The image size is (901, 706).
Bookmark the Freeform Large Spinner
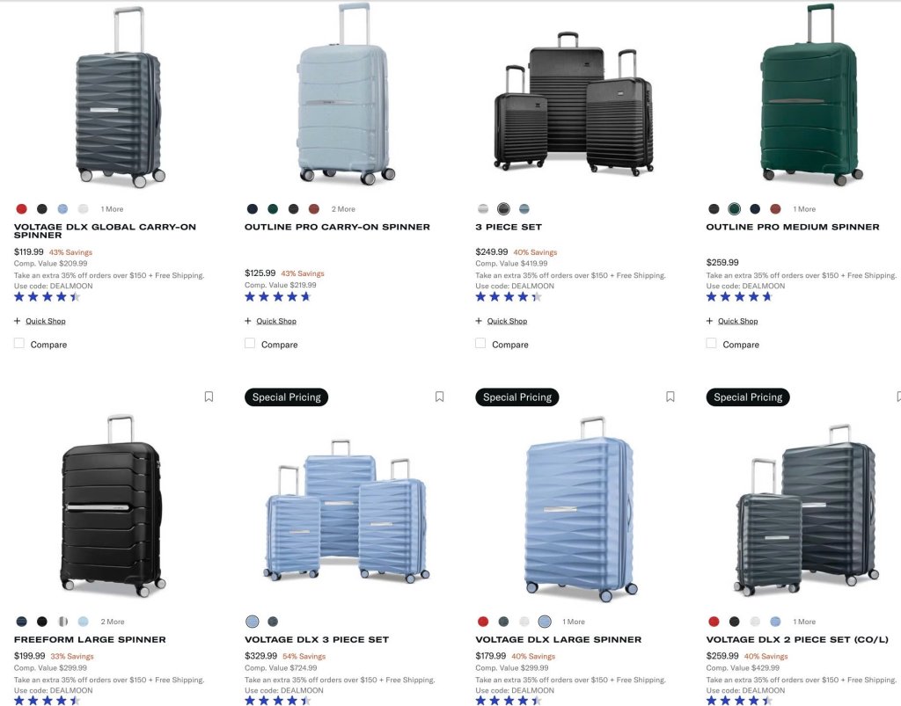[209, 397]
